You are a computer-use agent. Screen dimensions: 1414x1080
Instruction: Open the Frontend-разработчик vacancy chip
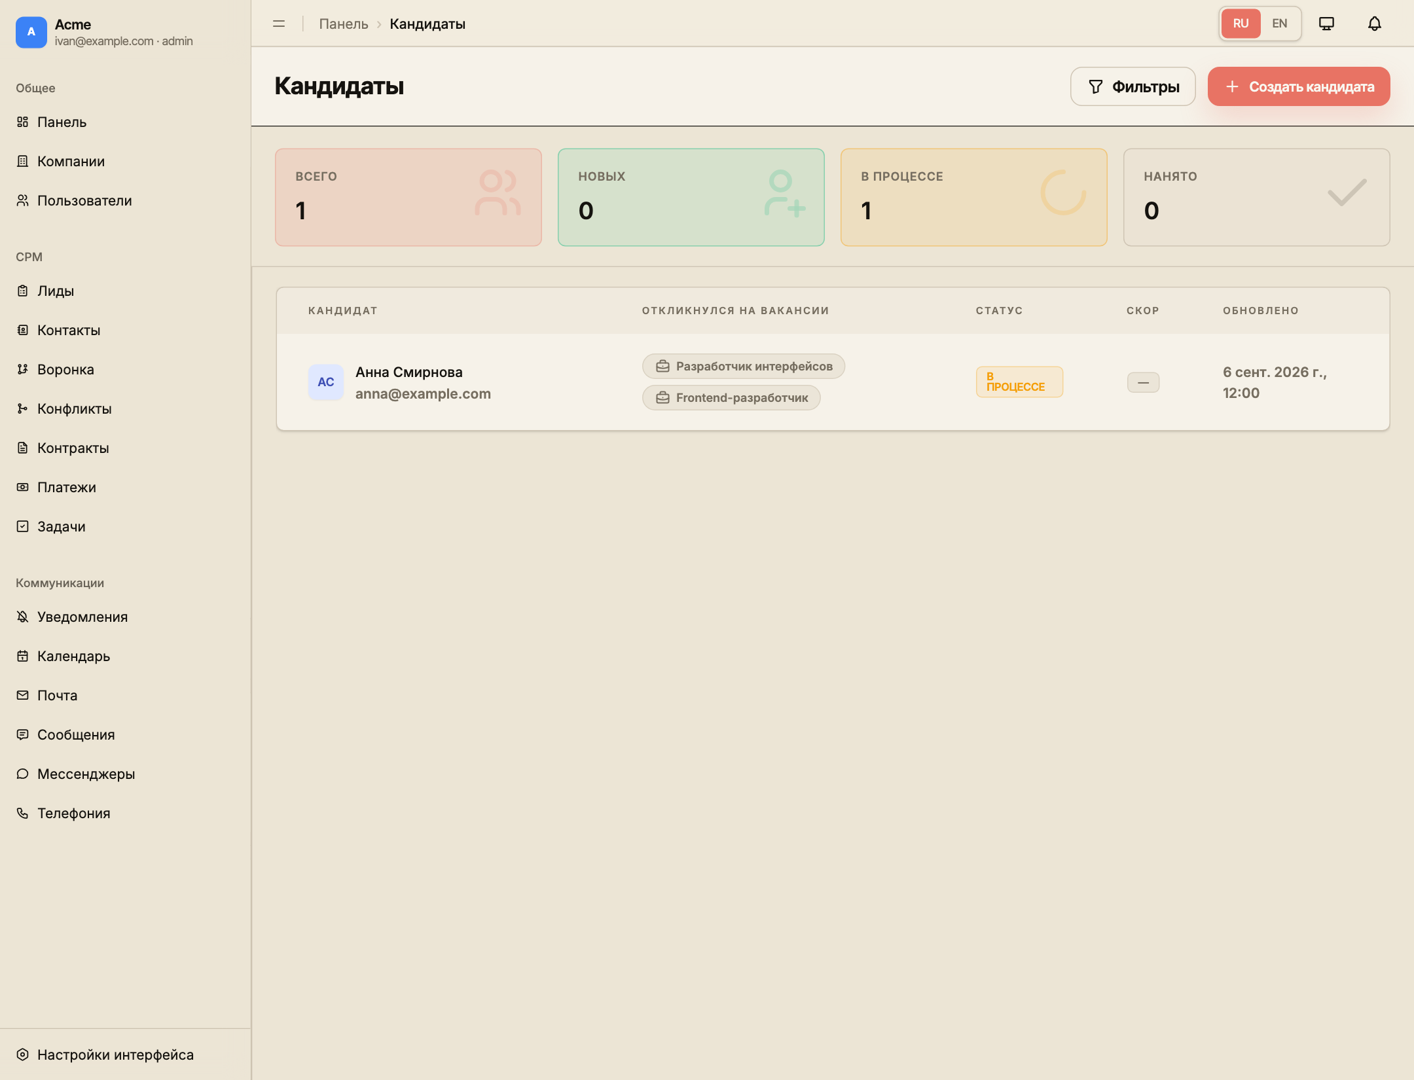point(731,398)
